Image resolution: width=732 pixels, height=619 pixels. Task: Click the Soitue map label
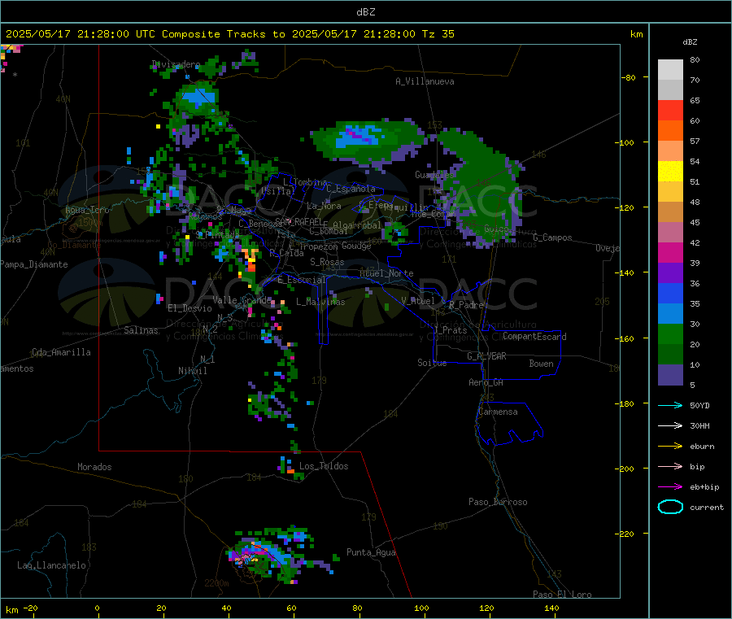pyautogui.click(x=432, y=363)
